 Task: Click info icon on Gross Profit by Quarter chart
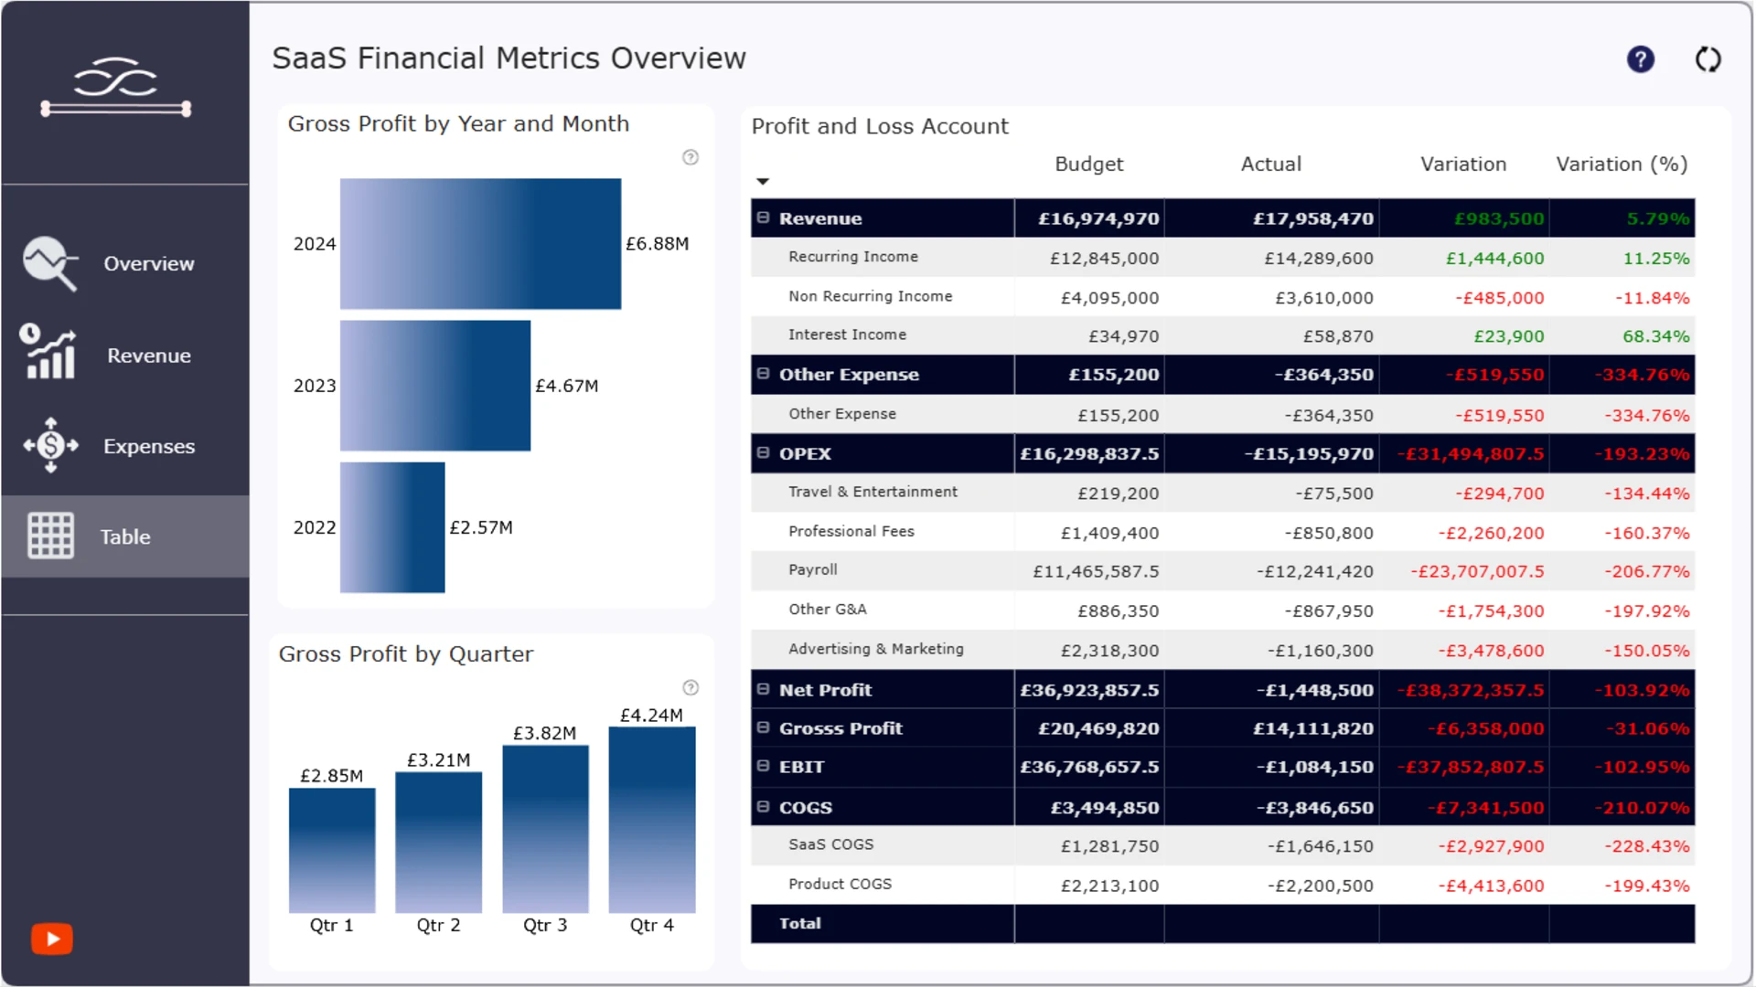(691, 687)
